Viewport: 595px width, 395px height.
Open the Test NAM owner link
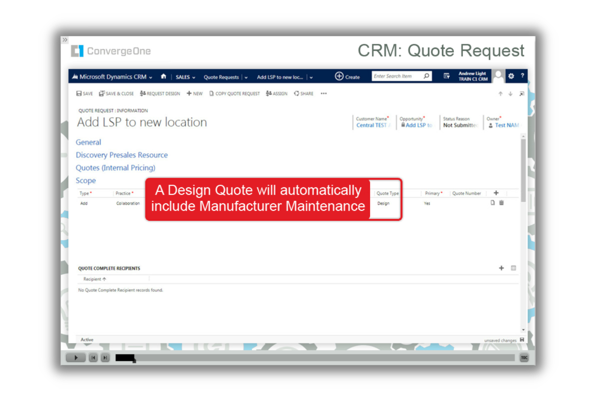tap(506, 125)
